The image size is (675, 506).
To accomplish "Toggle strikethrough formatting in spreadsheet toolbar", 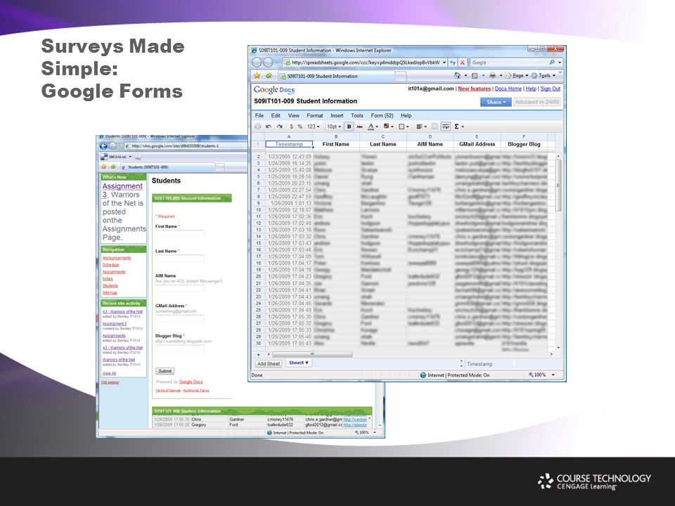I will [x=359, y=126].
